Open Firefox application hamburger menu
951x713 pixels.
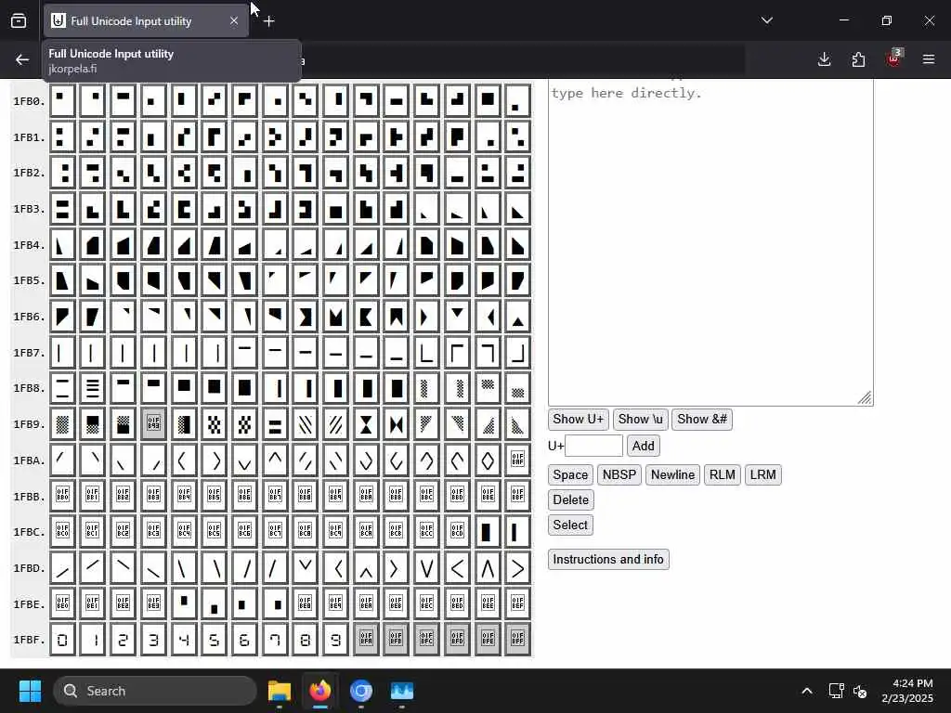[x=929, y=59]
